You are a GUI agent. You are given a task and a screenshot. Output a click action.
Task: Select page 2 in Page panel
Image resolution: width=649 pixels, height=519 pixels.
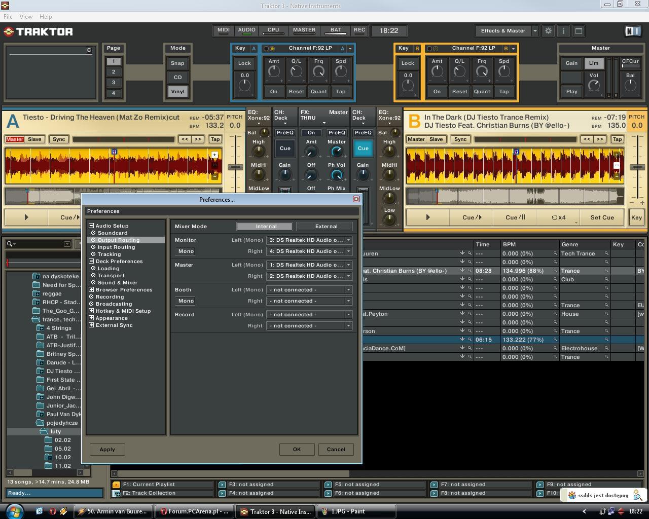pos(114,72)
